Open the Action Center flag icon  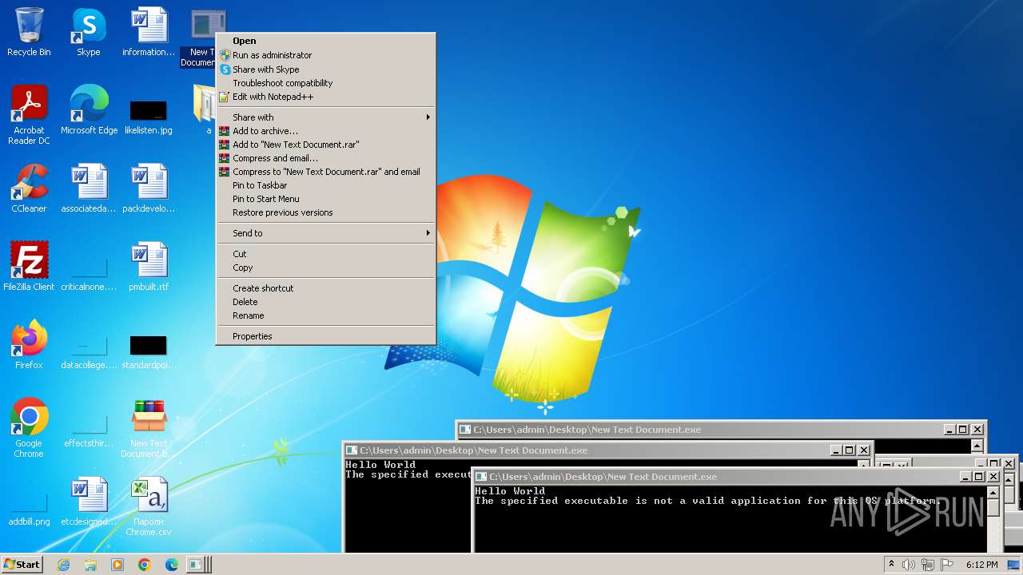(x=947, y=565)
